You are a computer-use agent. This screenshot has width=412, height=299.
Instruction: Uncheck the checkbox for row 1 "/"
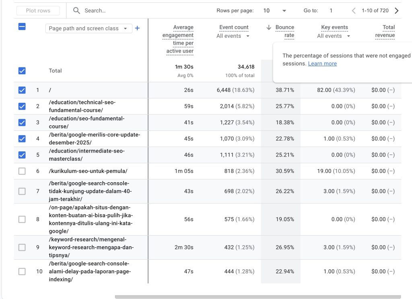[x=22, y=90]
